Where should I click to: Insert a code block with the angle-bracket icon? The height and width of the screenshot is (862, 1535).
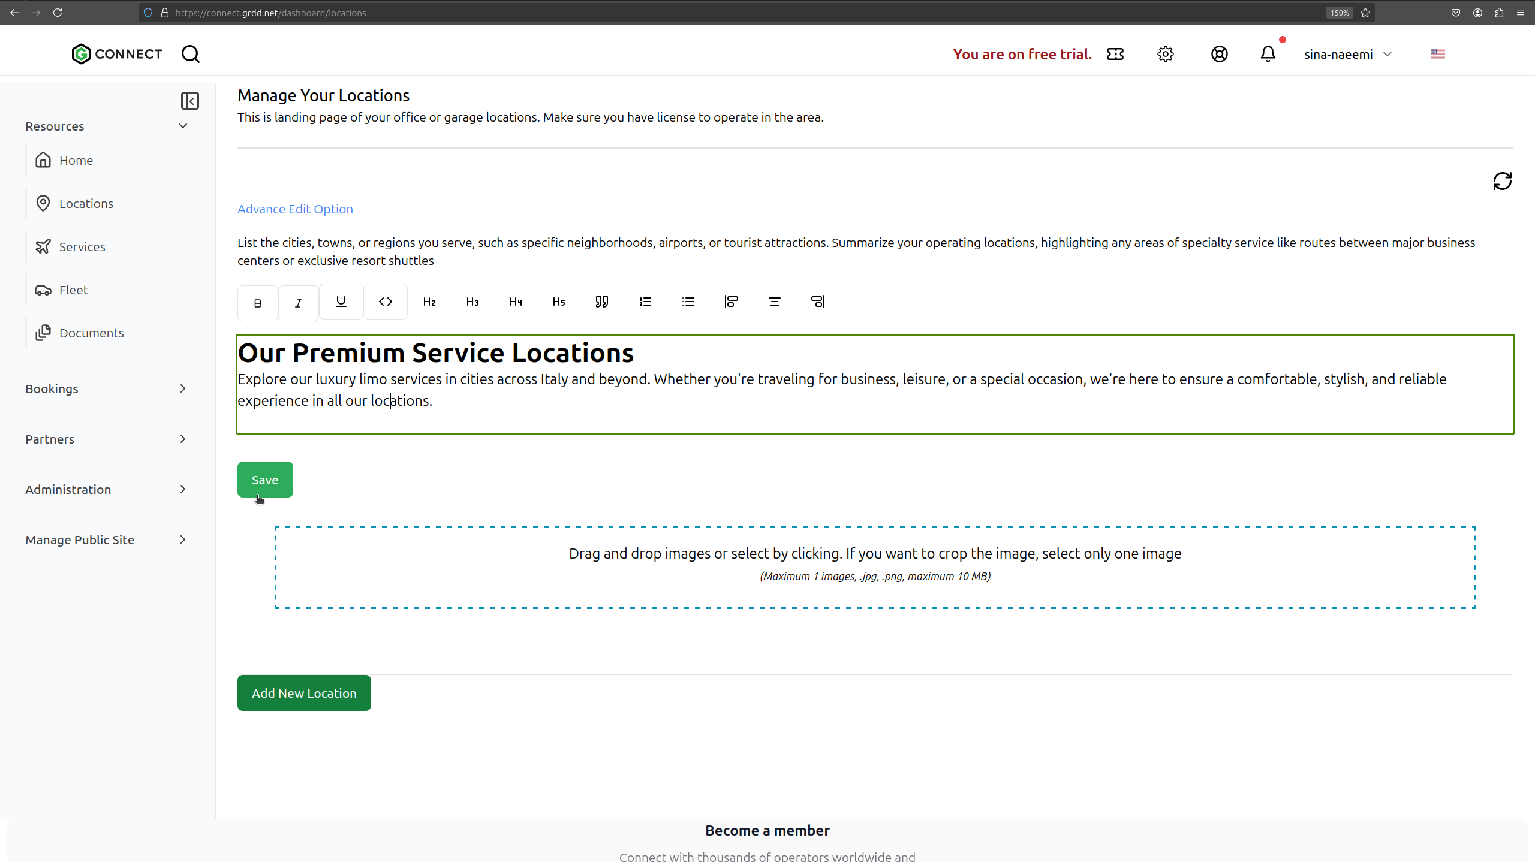pos(386,302)
